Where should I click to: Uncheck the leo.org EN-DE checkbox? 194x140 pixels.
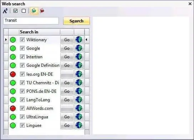click(x=22, y=74)
